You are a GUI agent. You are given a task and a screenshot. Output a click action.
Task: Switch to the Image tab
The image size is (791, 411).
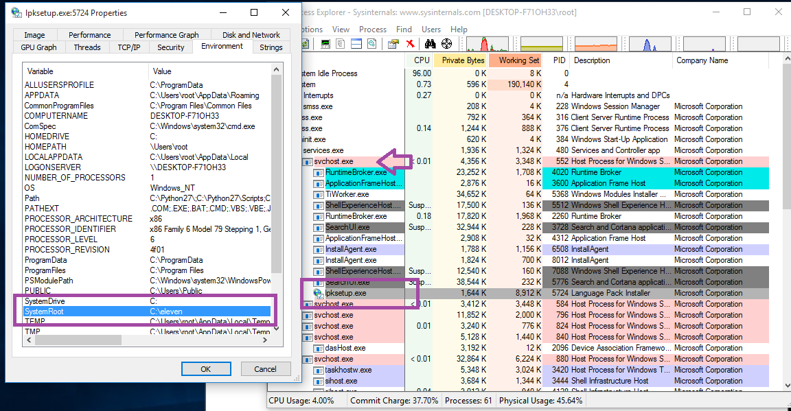pyautogui.click(x=34, y=35)
